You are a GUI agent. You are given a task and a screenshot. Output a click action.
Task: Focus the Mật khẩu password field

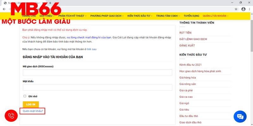97,88
